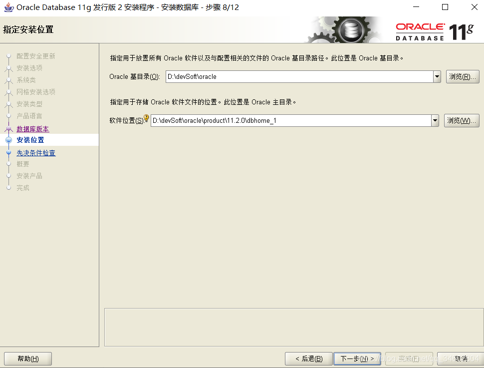Click the 软件位置 path field
The width and height of the screenshot is (484, 368).
pos(291,120)
